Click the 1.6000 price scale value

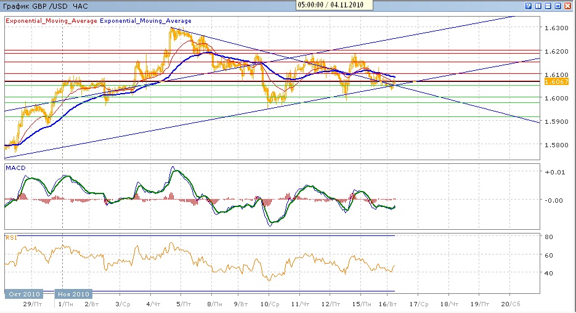(x=558, y=98)
